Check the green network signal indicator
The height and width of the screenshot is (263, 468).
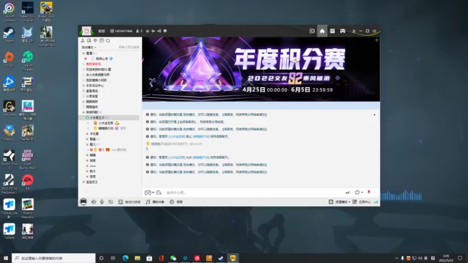click(x=376, y=202)
